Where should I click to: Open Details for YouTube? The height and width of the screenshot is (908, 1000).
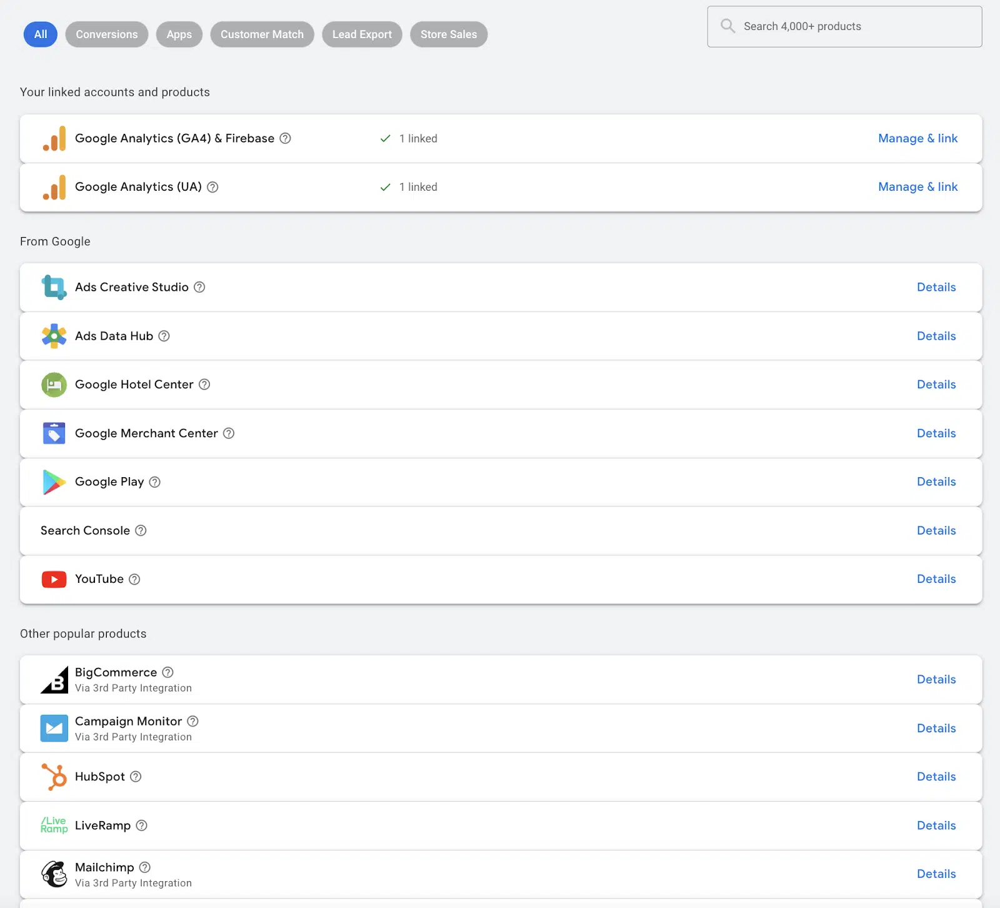[936, 579]
